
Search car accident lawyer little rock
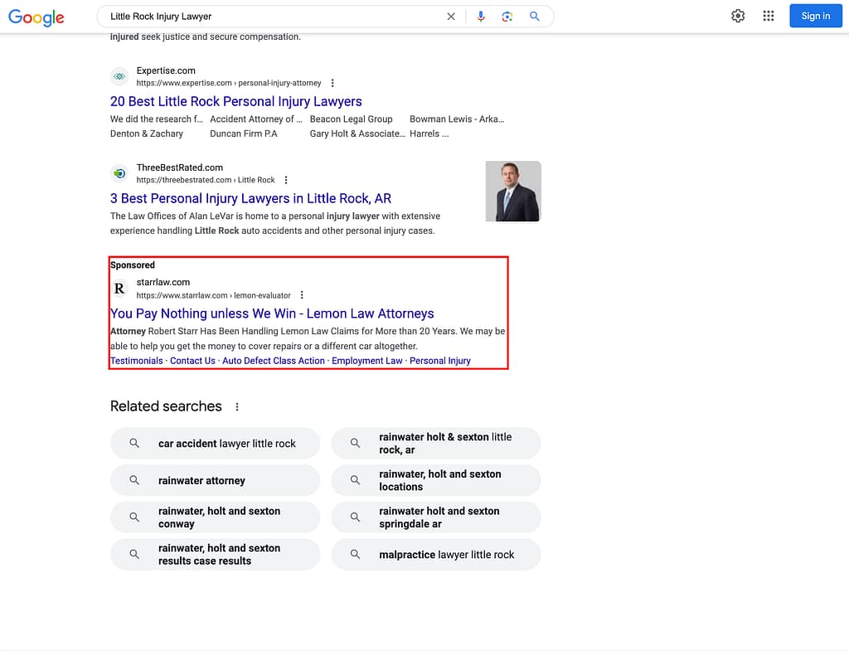click(215, 443)
